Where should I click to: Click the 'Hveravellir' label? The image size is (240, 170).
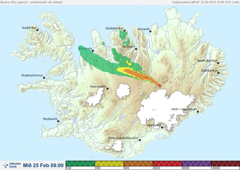(99, 87)
